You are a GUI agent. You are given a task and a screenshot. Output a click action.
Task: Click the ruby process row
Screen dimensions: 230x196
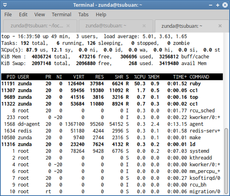click(112, 83)
